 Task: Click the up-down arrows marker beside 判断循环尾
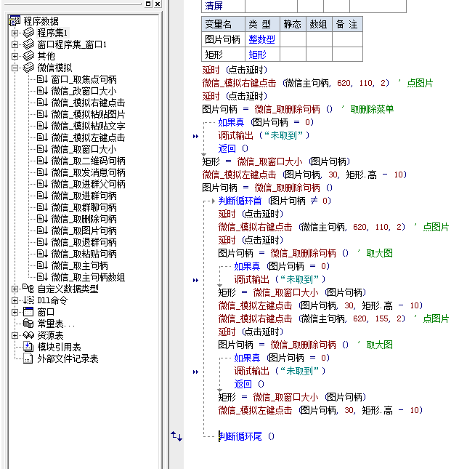(176, 436)
